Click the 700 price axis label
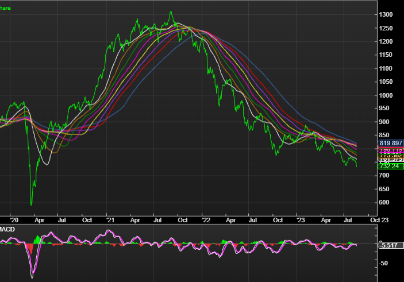 coord(384,175)
